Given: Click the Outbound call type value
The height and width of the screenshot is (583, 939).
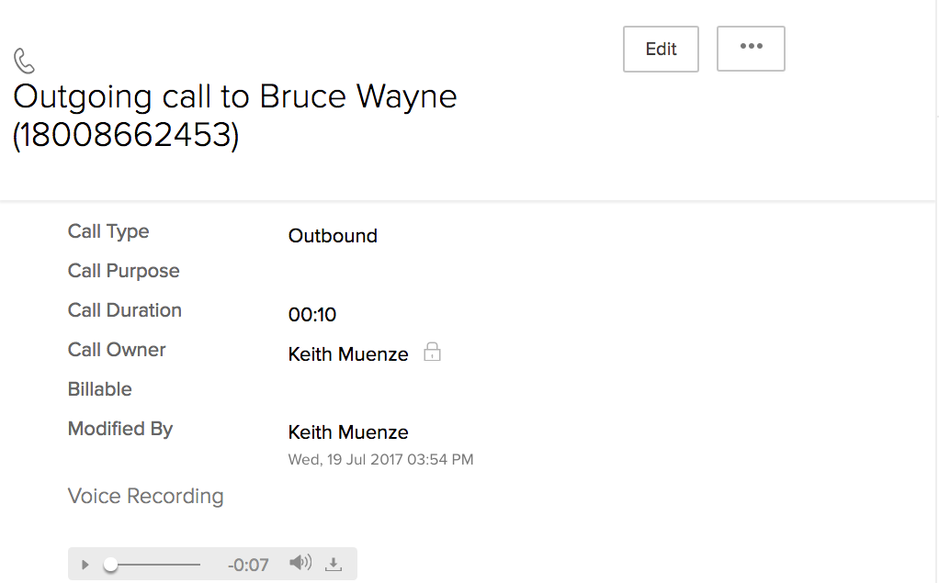Looking at the screenshot, I should point(333,236).
